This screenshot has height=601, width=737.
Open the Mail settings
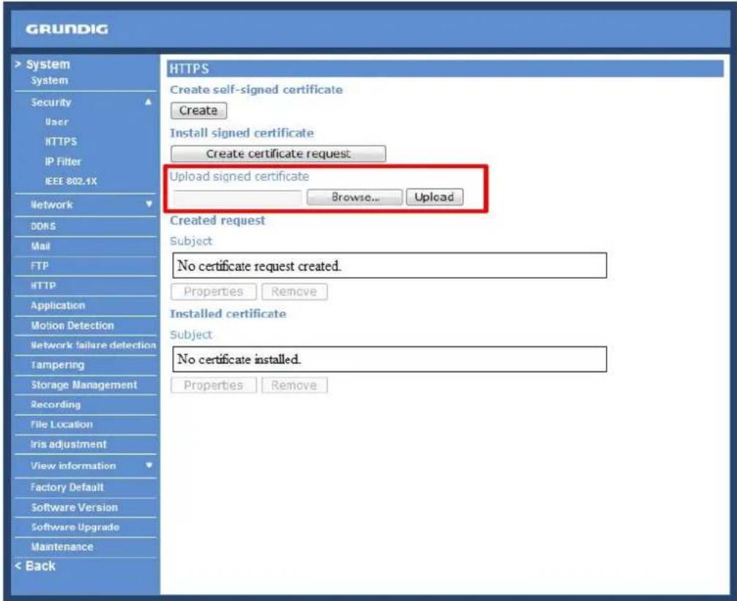(40, 246)
